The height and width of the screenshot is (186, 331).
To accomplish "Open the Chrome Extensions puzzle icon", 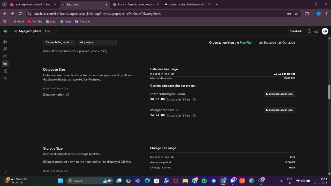I will pos(307,14).
